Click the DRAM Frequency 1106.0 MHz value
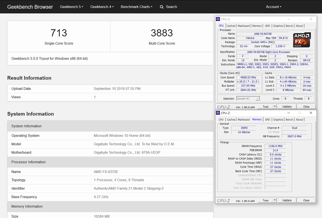The height and width of the screenshot is (218, 322). 275,146
